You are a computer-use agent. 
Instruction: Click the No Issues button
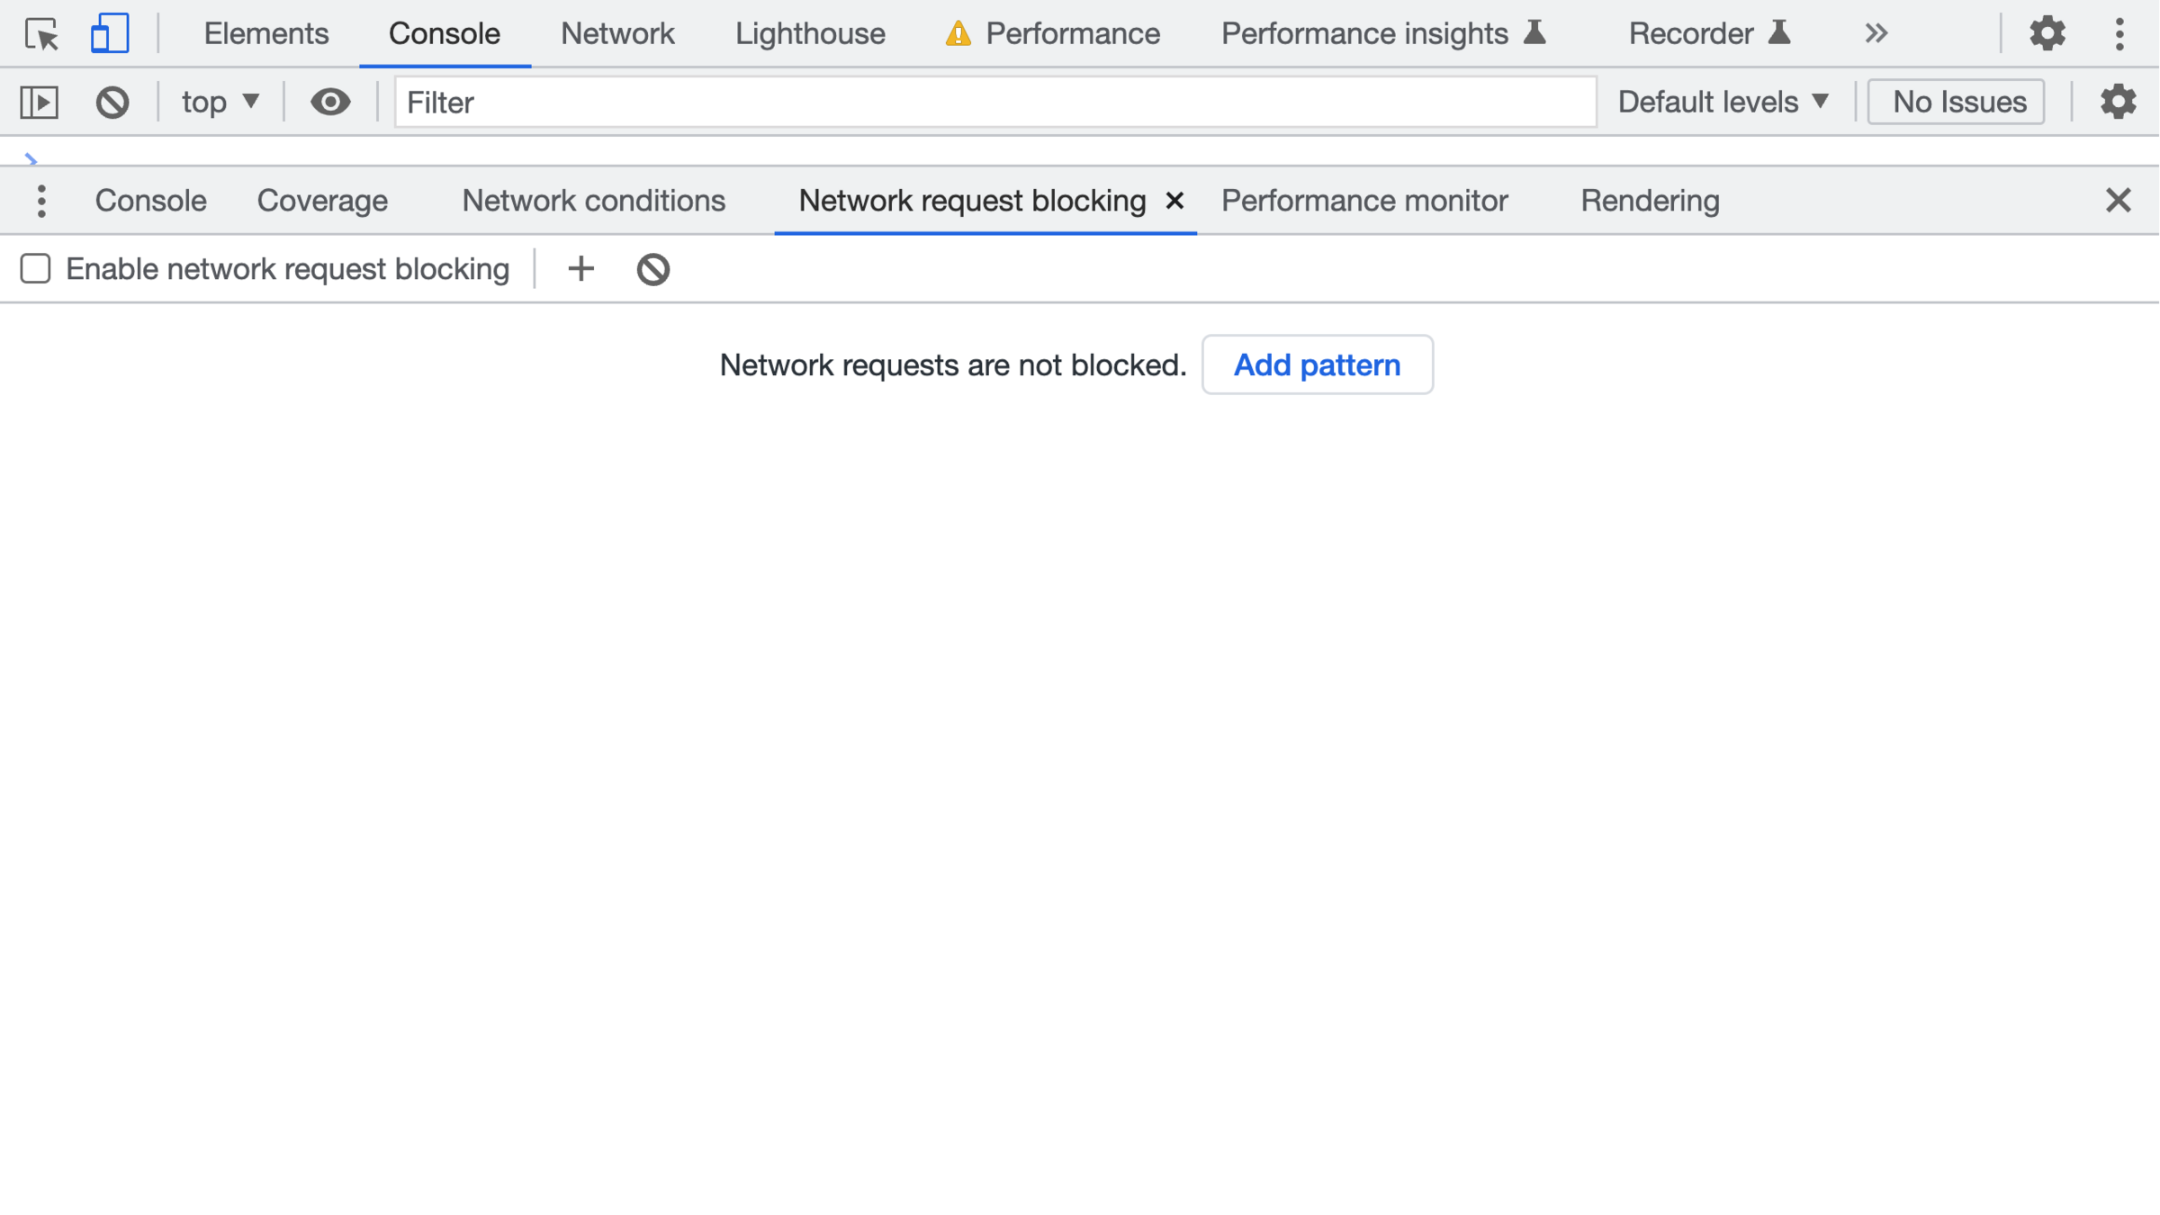tap(1957, 102)
